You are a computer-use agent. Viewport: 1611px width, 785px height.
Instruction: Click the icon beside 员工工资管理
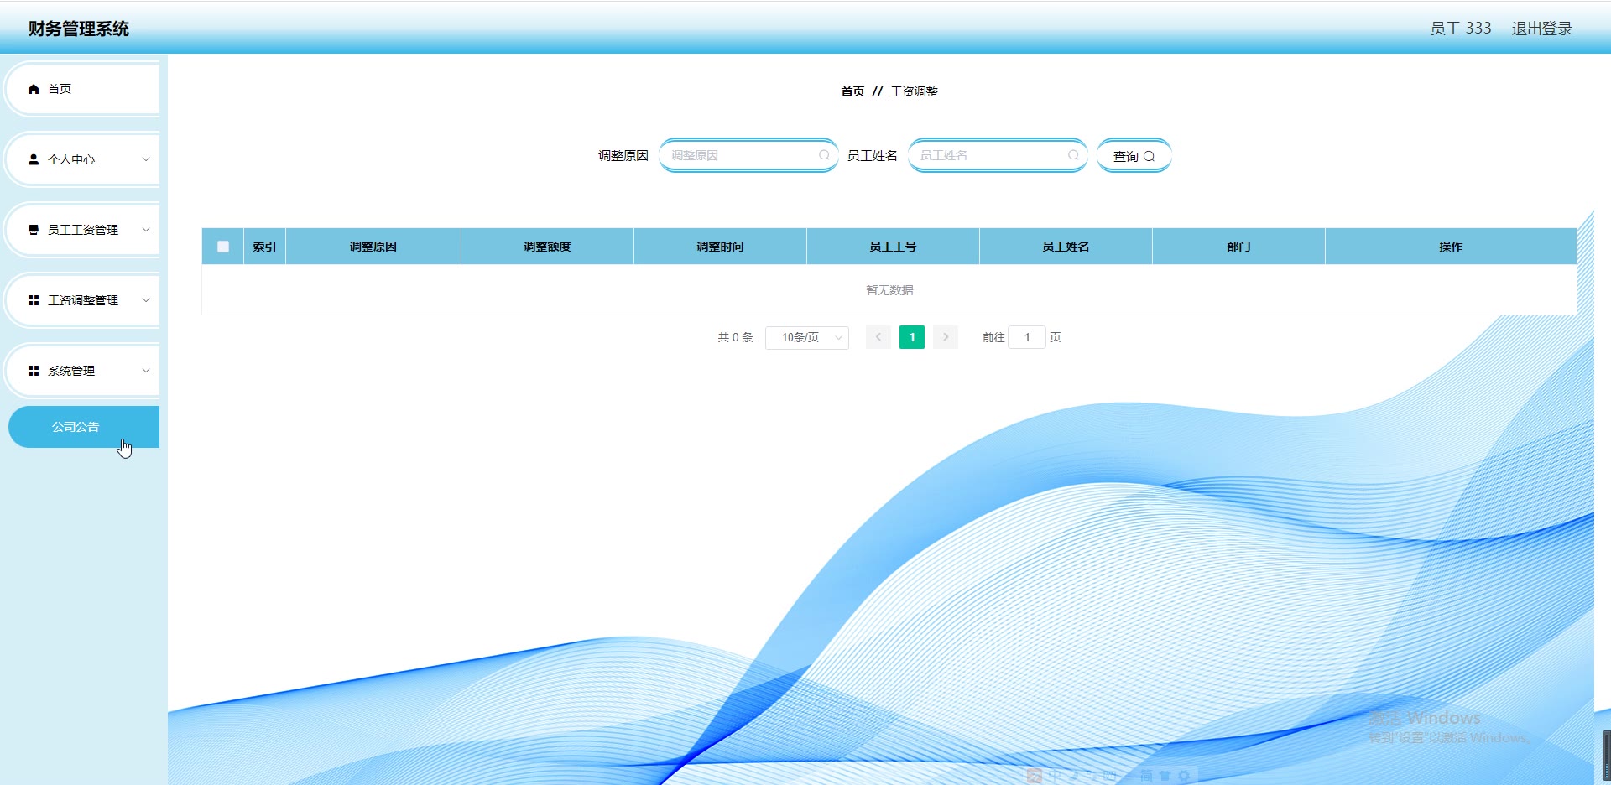coord(34,230)
